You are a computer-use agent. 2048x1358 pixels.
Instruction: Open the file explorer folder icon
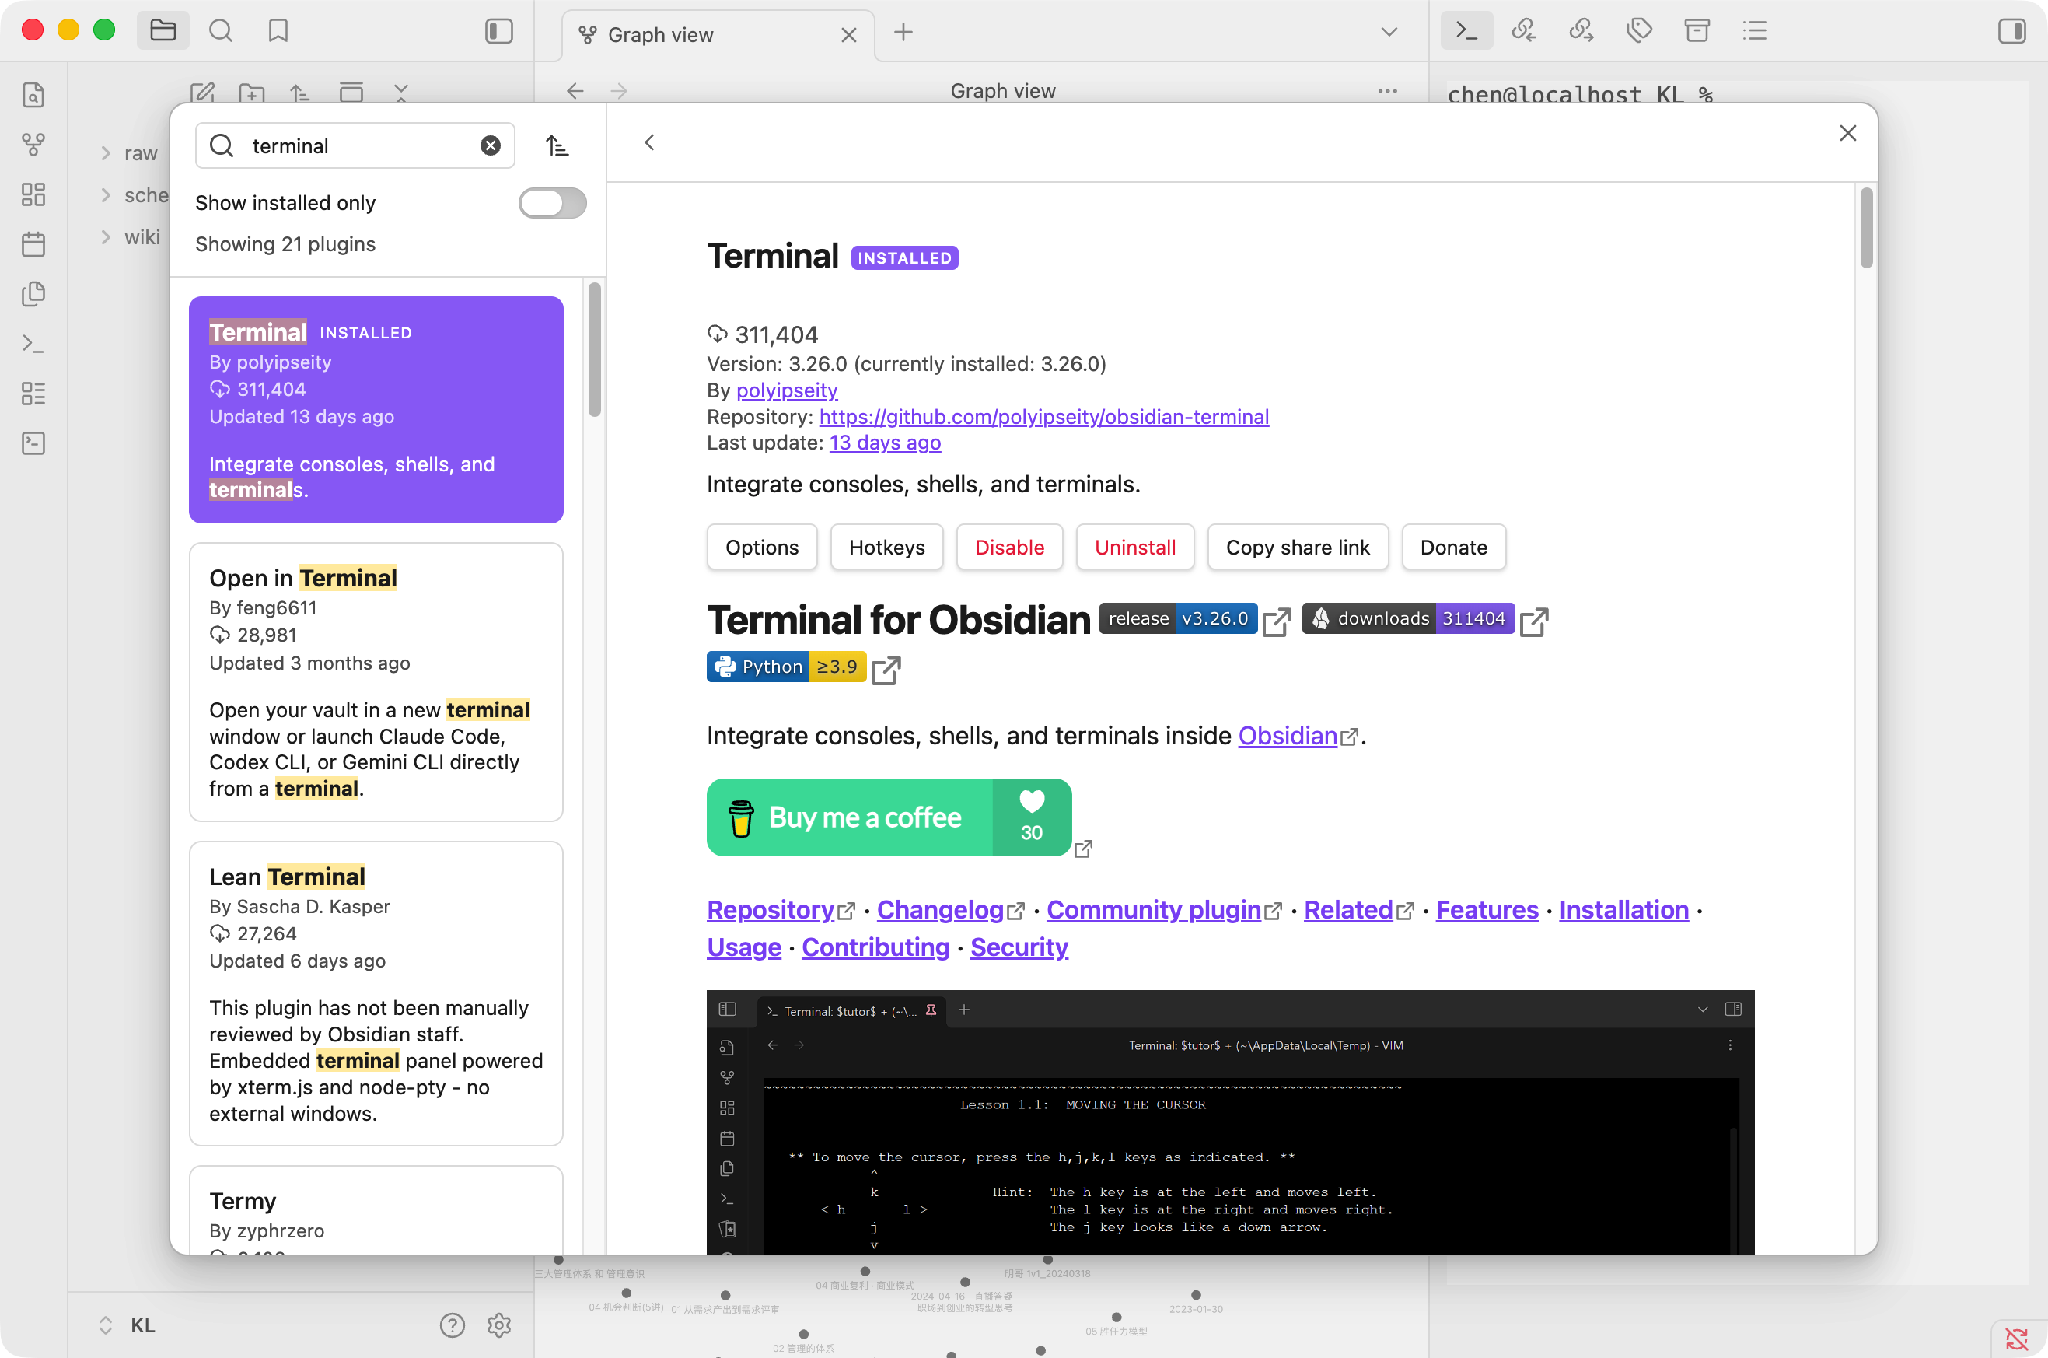(x=163, y=31)
